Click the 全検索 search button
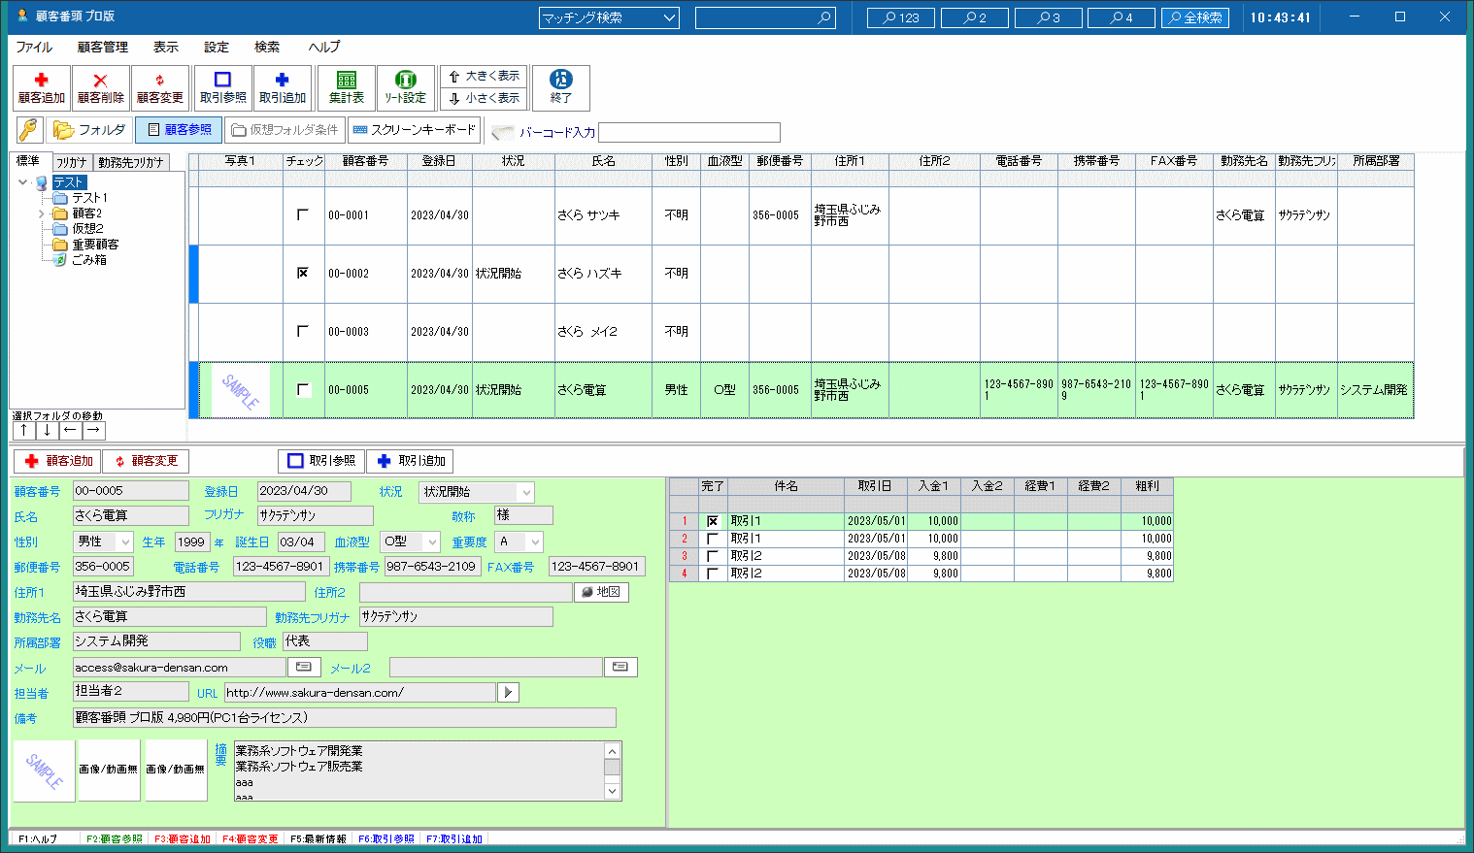This screenshot has width=1474, height=853. 1195,17
